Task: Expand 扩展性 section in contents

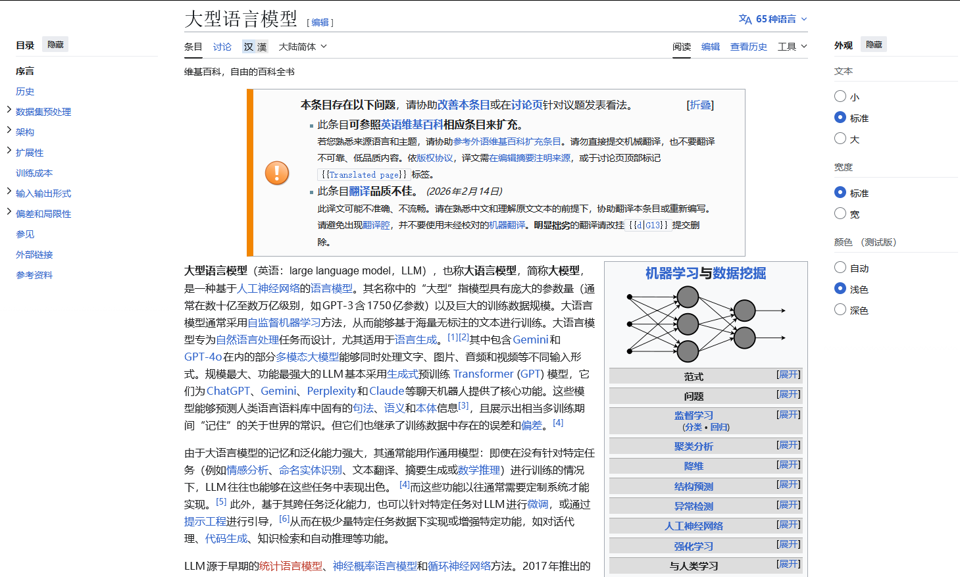Action: (9, 151)
